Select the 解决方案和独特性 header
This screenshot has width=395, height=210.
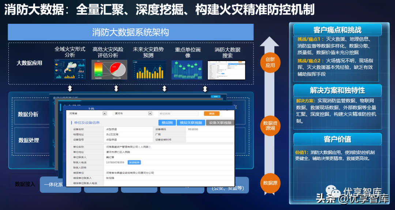337,90
